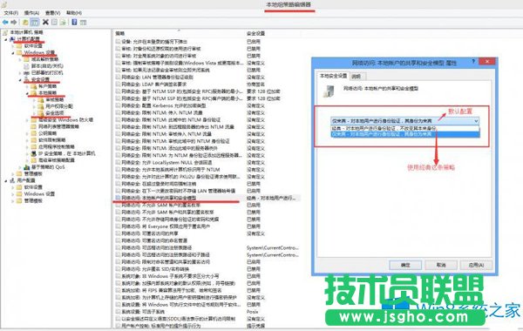Screen dimensions: 523x331
Task: Choose the 经典 - 对本地用户进行身份验证 option
Action: (x=405, y=128)
